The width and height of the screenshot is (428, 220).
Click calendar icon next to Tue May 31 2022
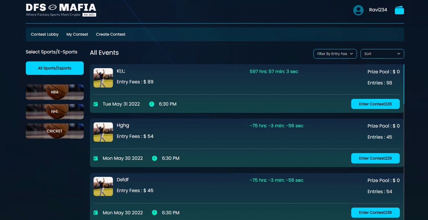[x=96, y=104]
